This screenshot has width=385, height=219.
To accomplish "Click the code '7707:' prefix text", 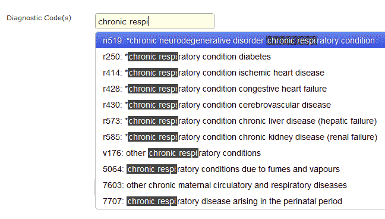I will click(113, 201).
